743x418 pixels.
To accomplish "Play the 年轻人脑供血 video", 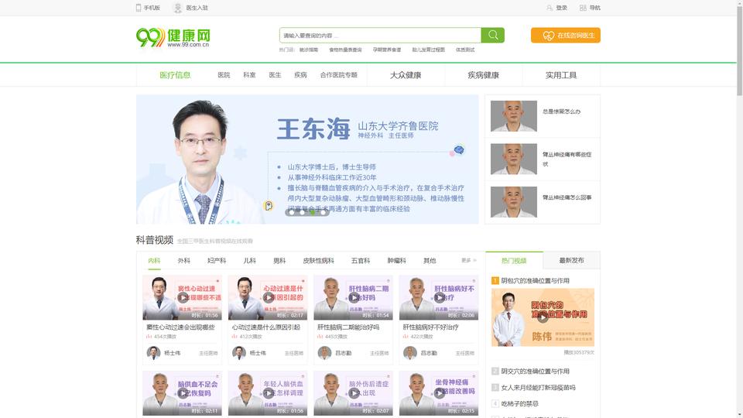I will (x=268, y=393).
